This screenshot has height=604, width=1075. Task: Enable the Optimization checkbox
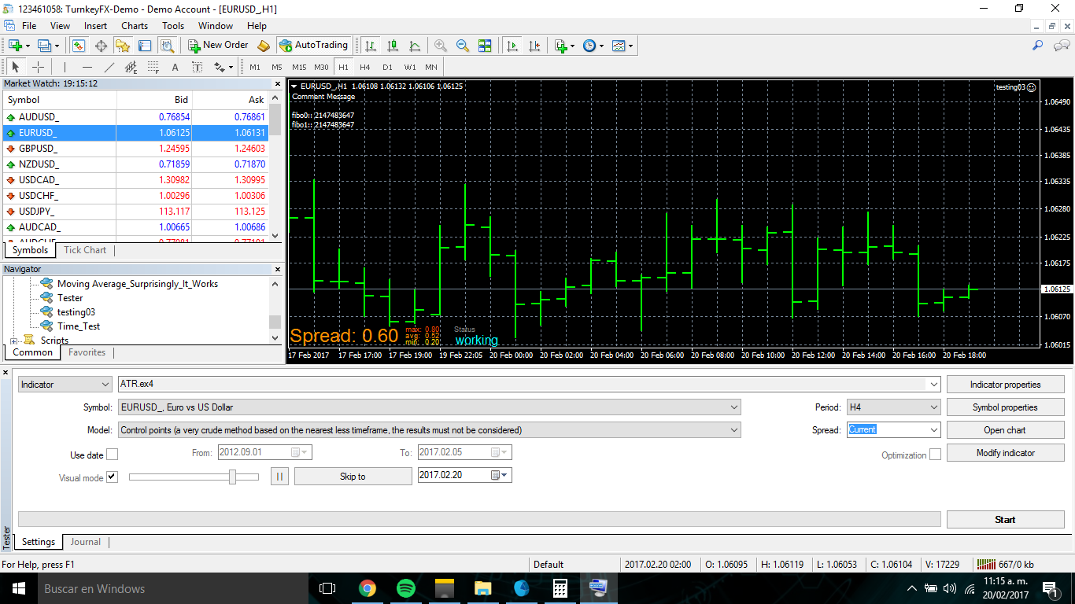pyautogui.click(x=935, y=455)
